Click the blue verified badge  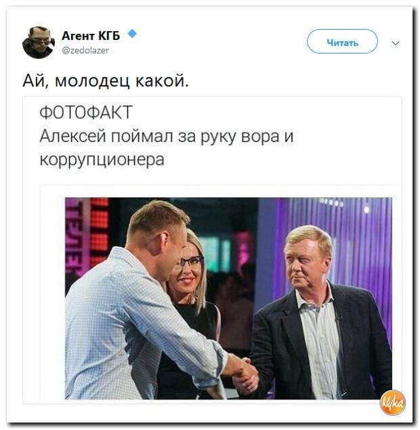click(x=132, y=34)
